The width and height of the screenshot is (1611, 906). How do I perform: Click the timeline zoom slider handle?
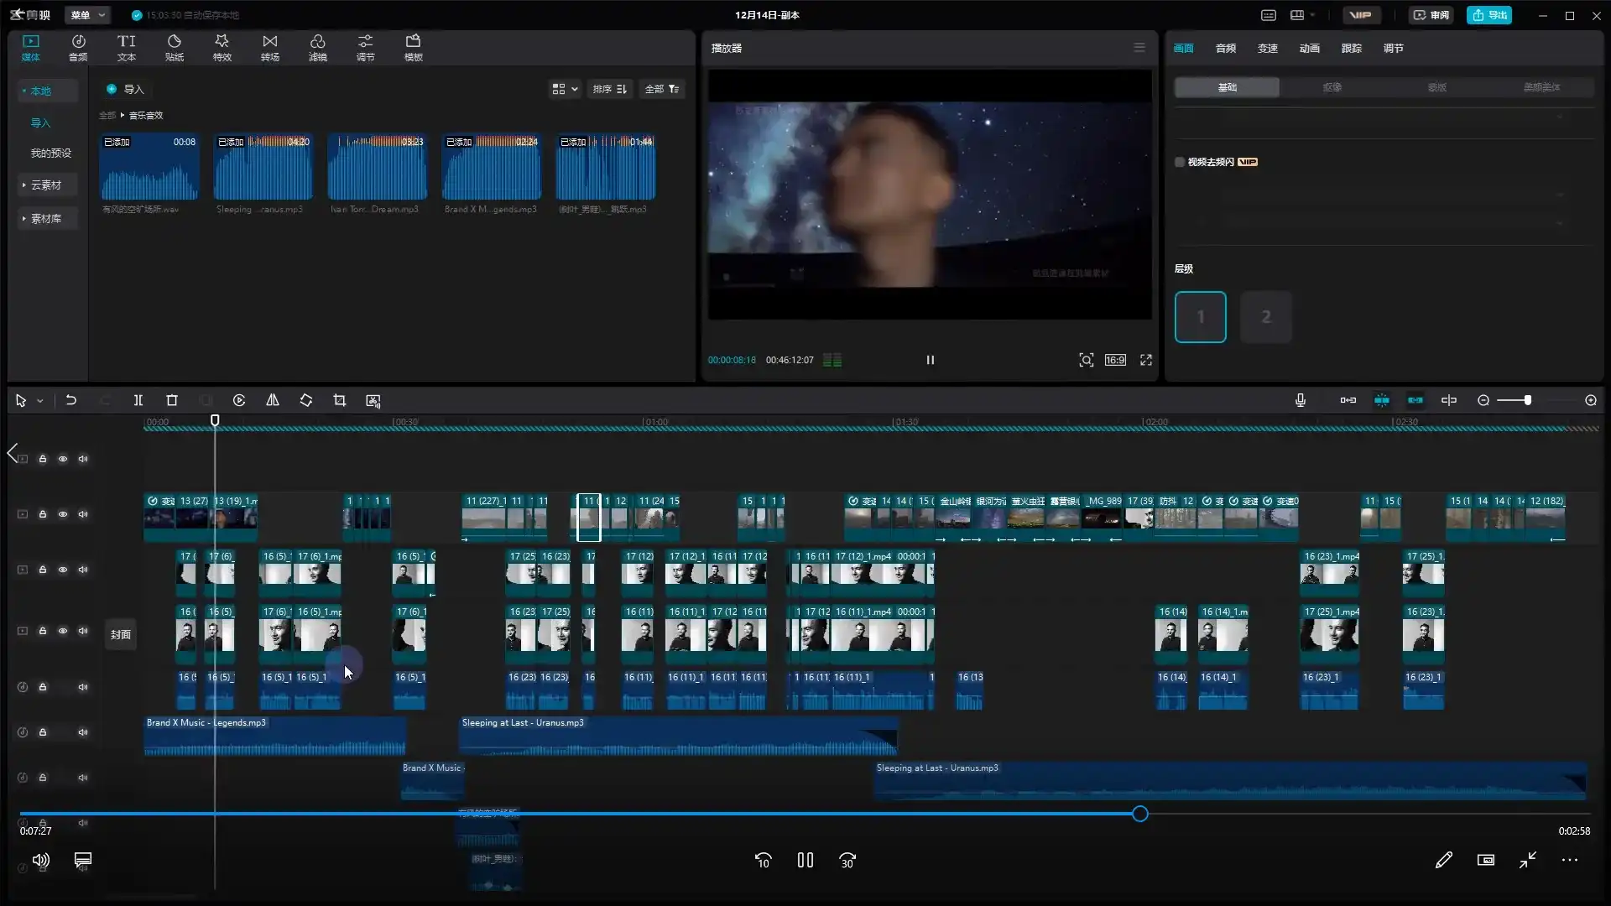[x=1528, y=401]
